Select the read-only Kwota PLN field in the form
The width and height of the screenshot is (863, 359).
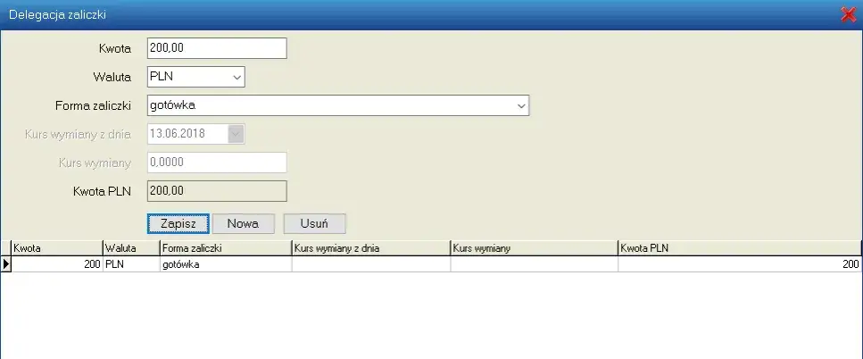[x=216, y=190]
